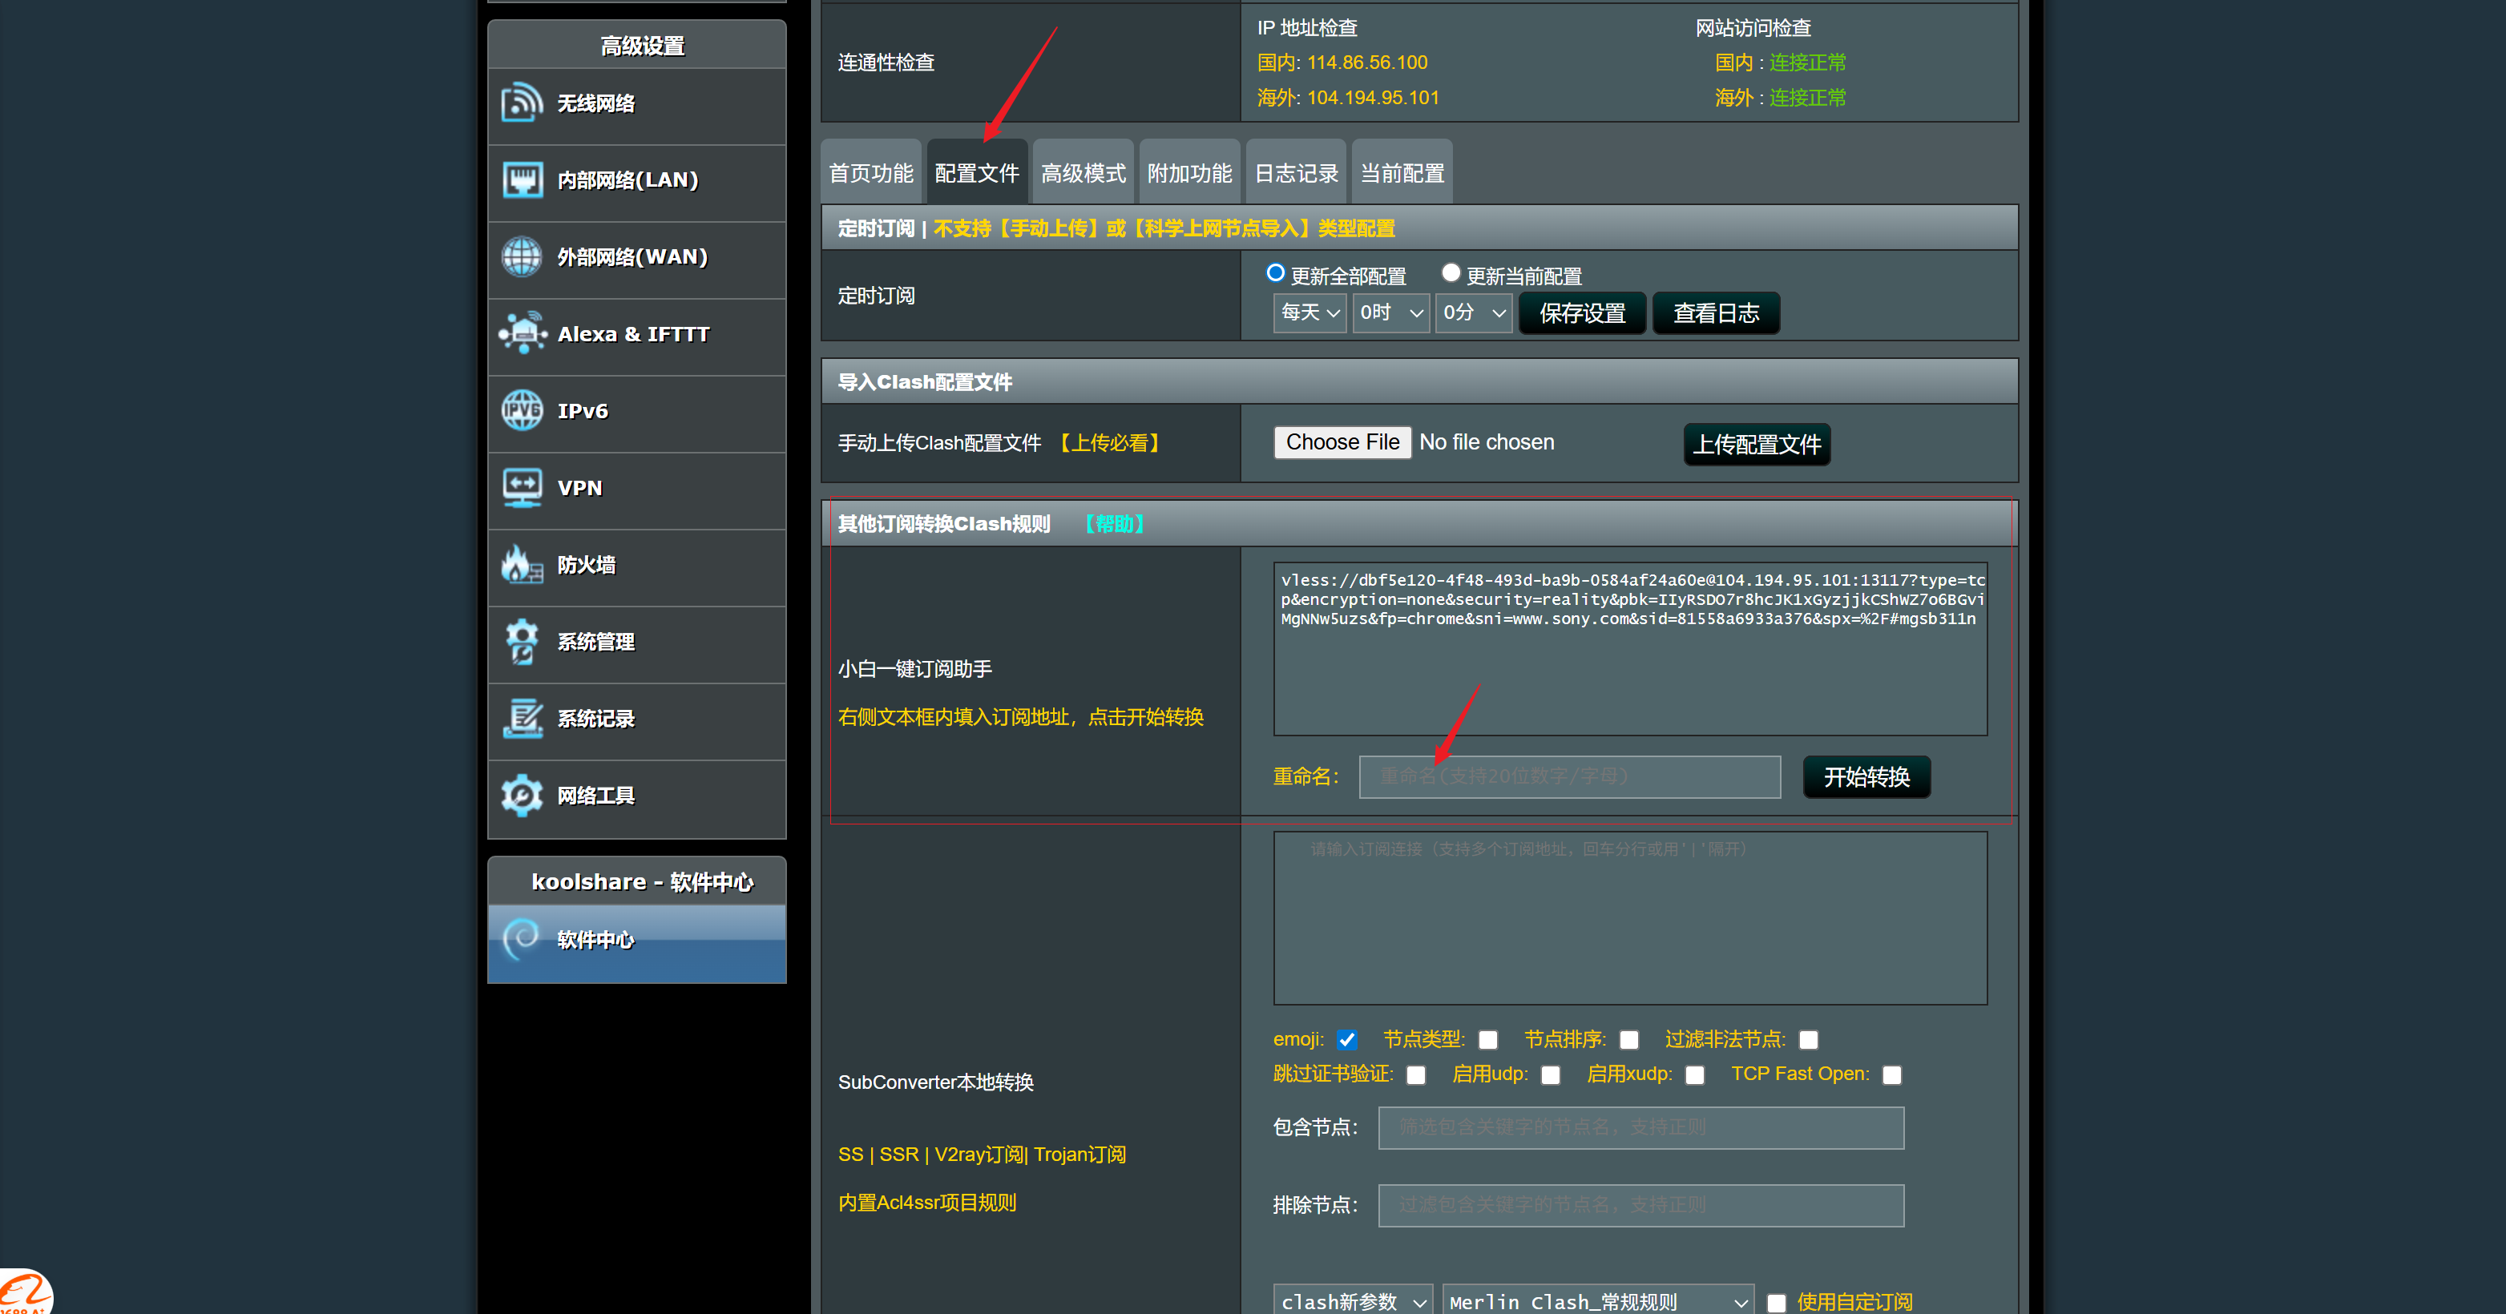The width and height of the screenshot is (2506, 1314).
Task: Open the IPv6 settings icon
Action: 523,410
